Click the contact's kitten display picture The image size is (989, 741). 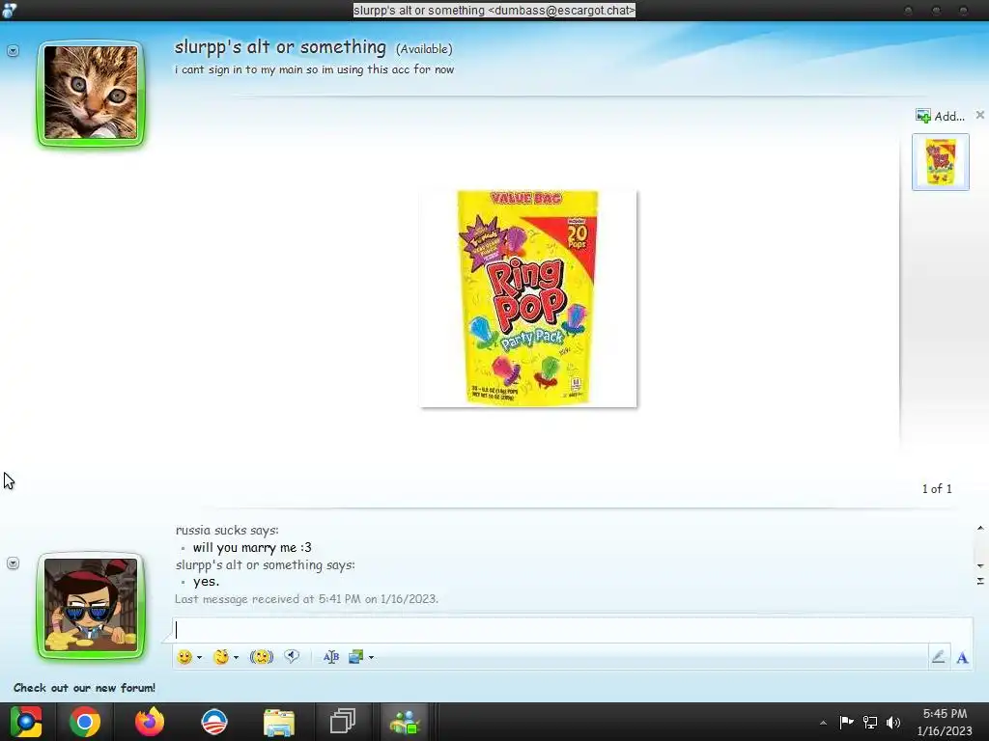[91, 94]
